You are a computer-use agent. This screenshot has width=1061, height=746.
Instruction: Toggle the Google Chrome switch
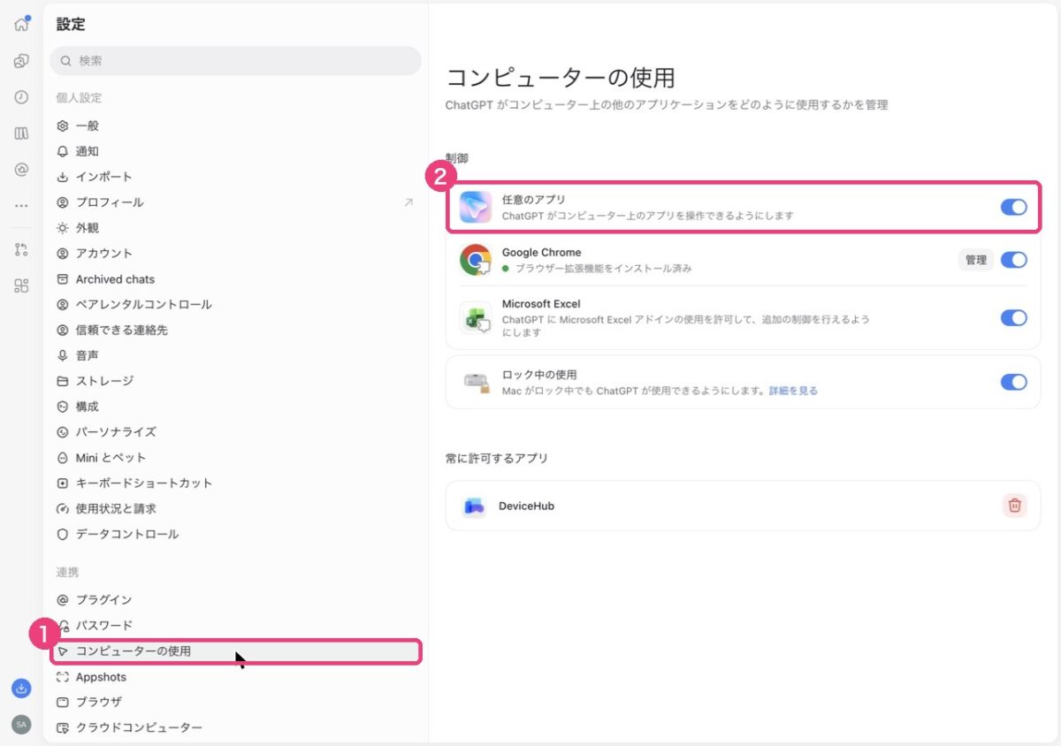[x=1014, y=260]
